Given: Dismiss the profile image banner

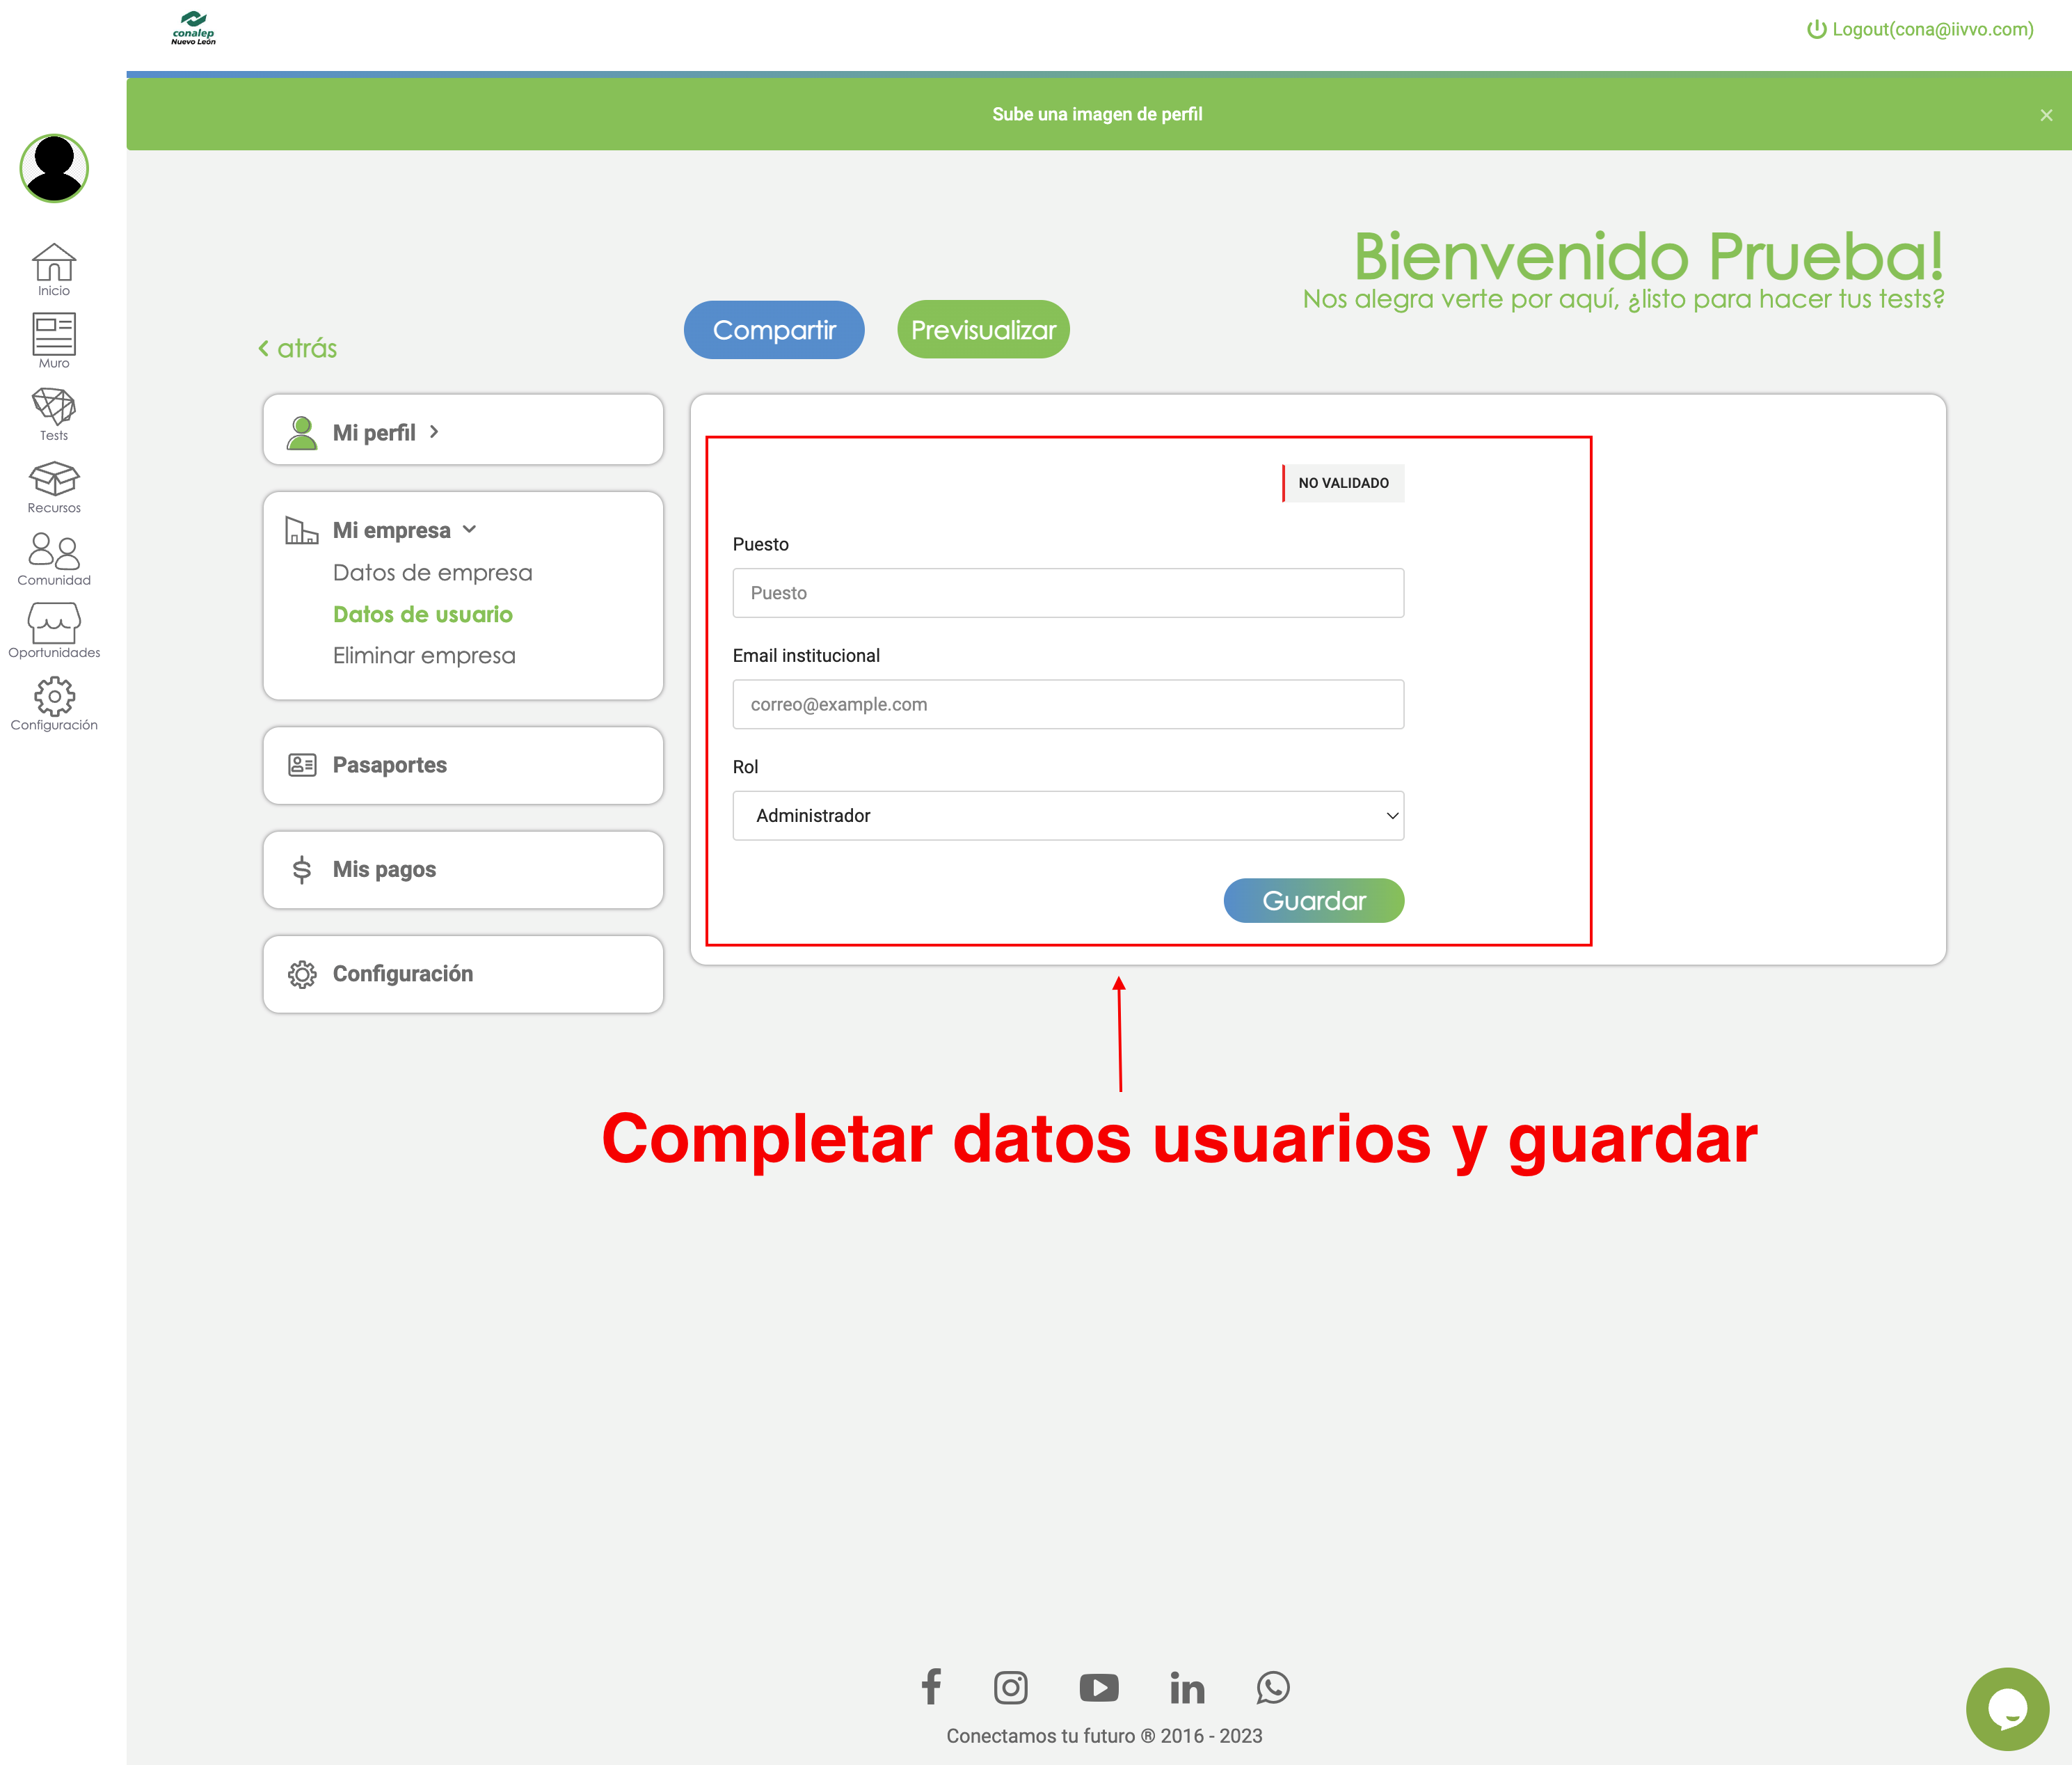Looking at the screenshot, I should click(2046, 115).
